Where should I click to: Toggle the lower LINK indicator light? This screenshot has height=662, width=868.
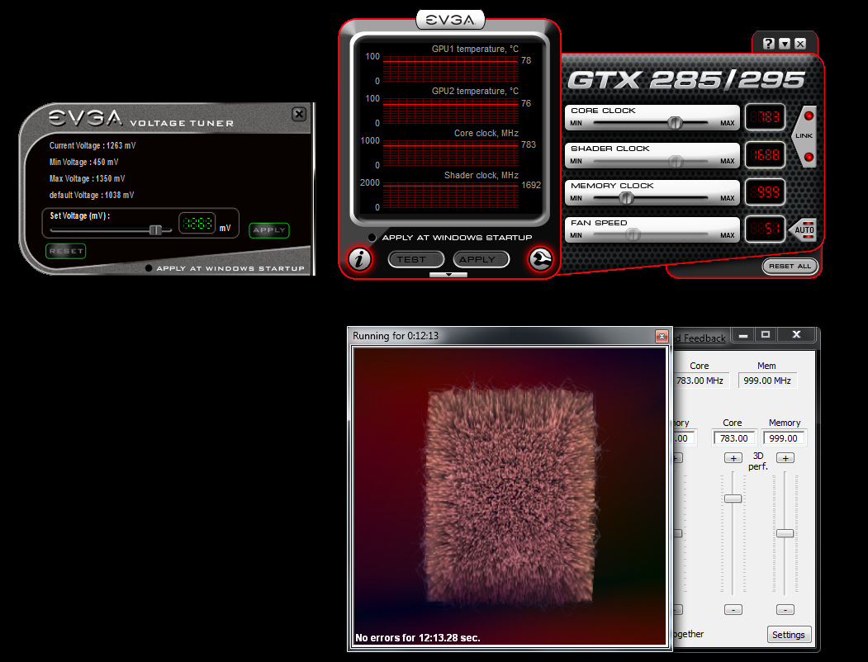pos(809,157)
